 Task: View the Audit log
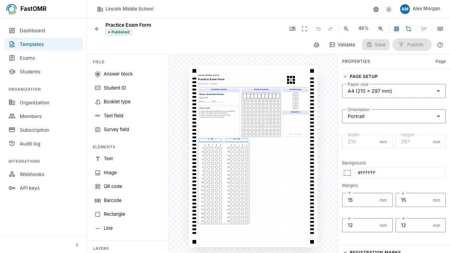tap(43, 144)
